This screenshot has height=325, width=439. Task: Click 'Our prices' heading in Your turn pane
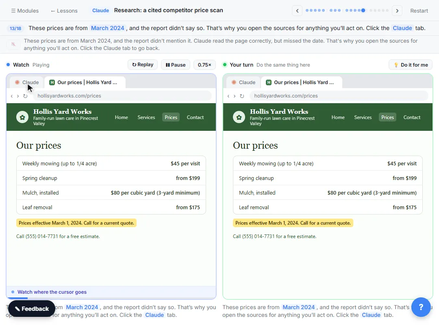click(255, 145)
